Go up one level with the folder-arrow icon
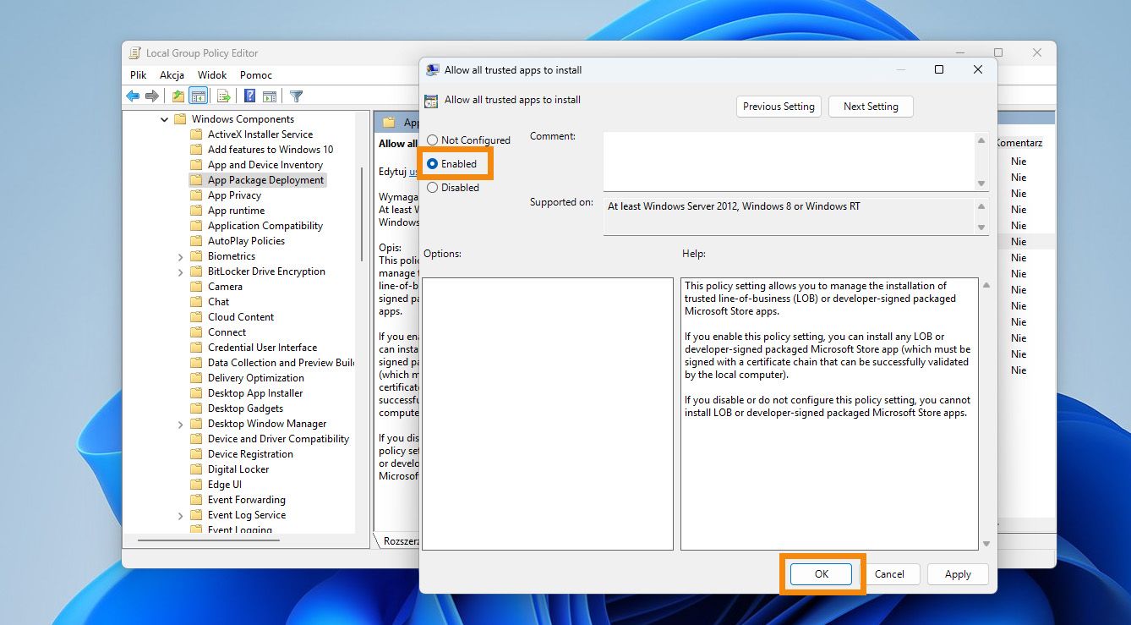 point(178,96)
